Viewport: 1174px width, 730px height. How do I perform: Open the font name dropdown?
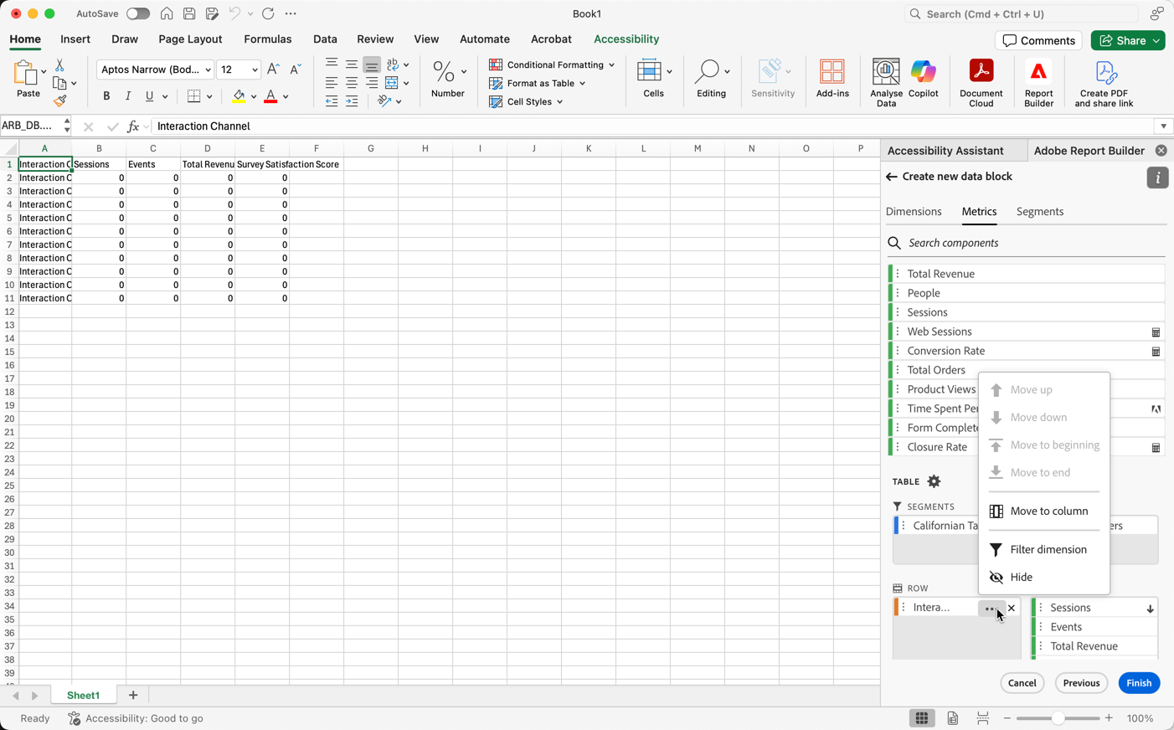click(208, 70)
